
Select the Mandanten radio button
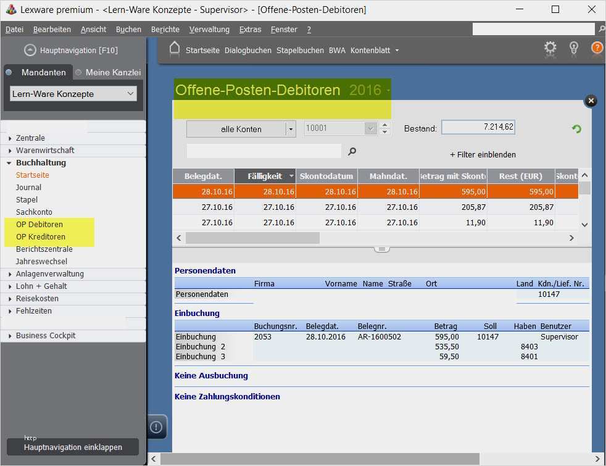(9, 72)
